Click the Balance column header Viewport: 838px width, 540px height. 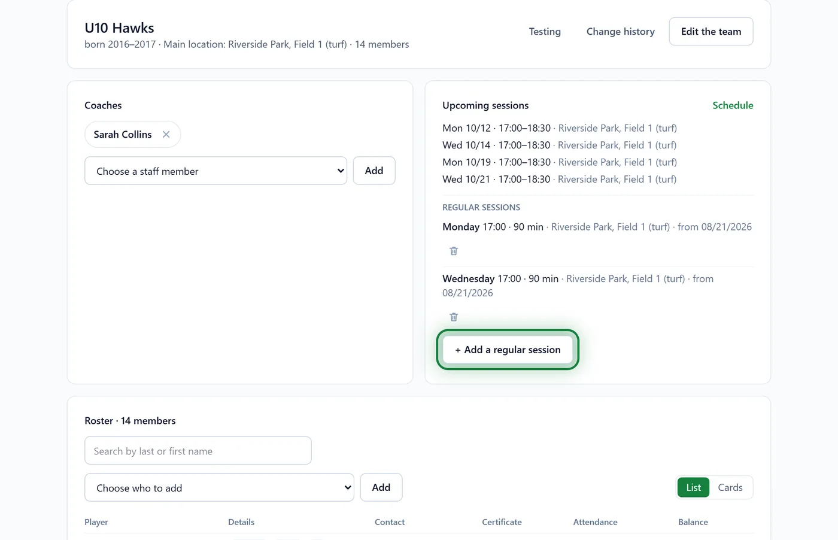(x=693, y=522)
